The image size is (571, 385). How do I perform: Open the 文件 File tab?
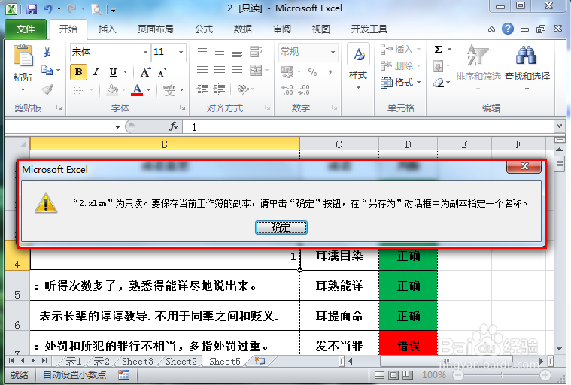pos(26,29)
